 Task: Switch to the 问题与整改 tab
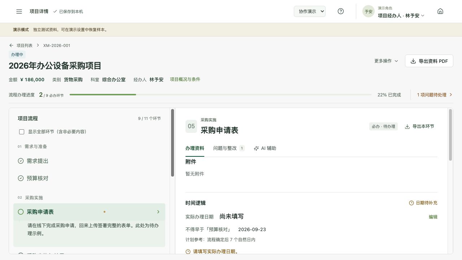click(x=229, y=148)
